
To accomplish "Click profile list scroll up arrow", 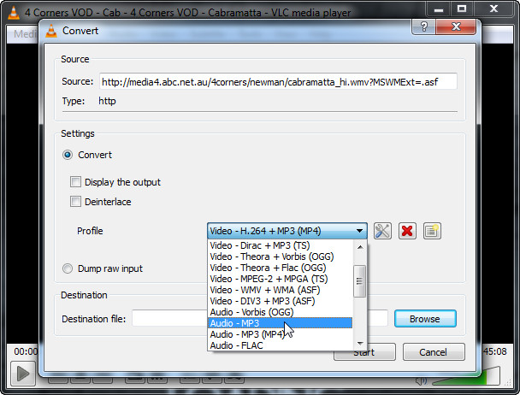I will [x=360, y=247].
